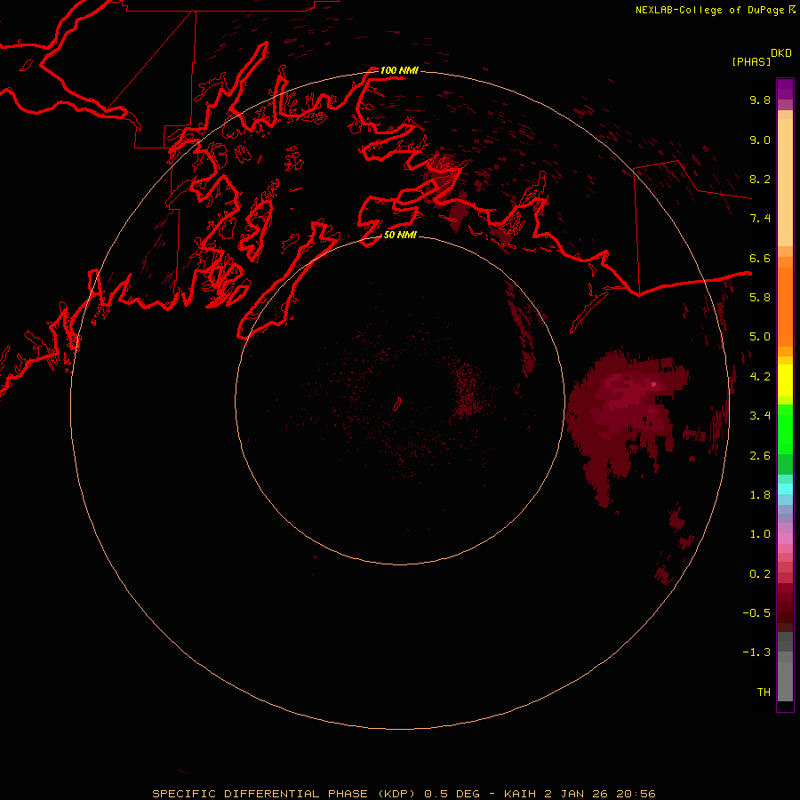This screenshot has height=800, width=800.
Task: Click the 100 NMI range ring label
Action: (399, 70)
